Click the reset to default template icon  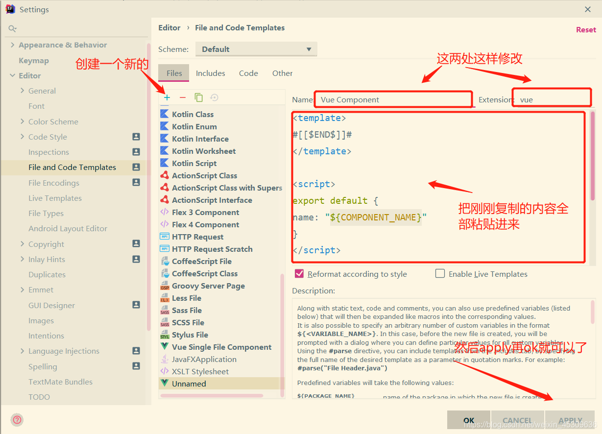pos(214,97)
